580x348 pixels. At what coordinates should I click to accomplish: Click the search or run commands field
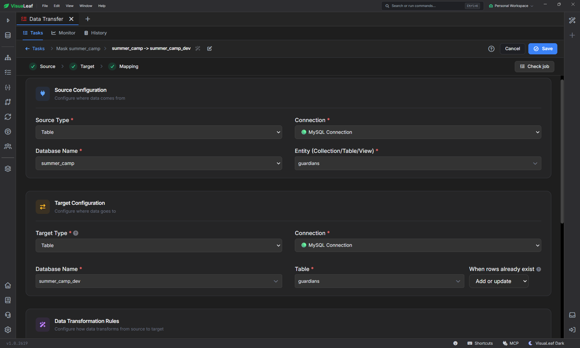433,6
